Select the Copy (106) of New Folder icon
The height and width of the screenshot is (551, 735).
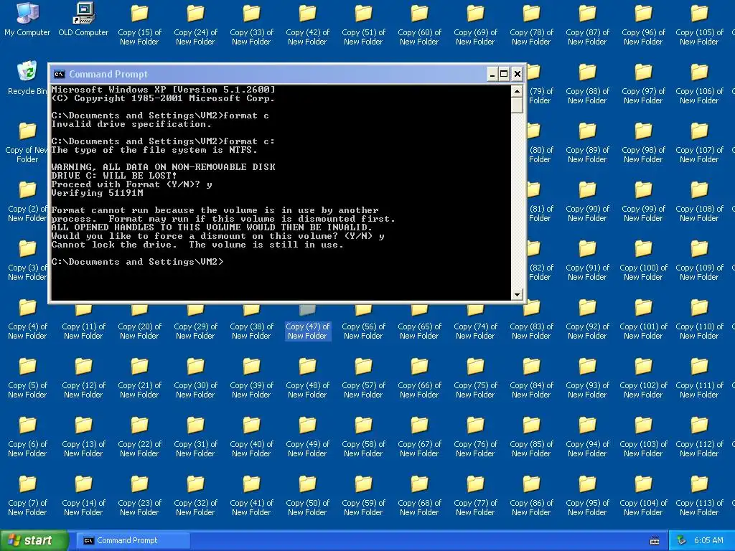[699, 85]
